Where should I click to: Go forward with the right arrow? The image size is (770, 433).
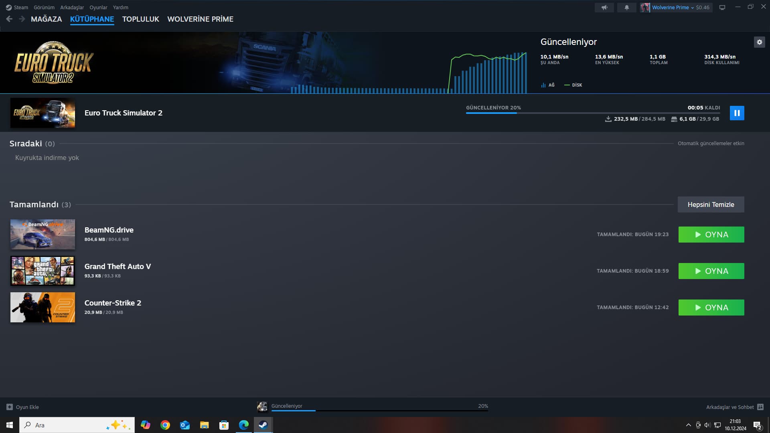point(22,19)
